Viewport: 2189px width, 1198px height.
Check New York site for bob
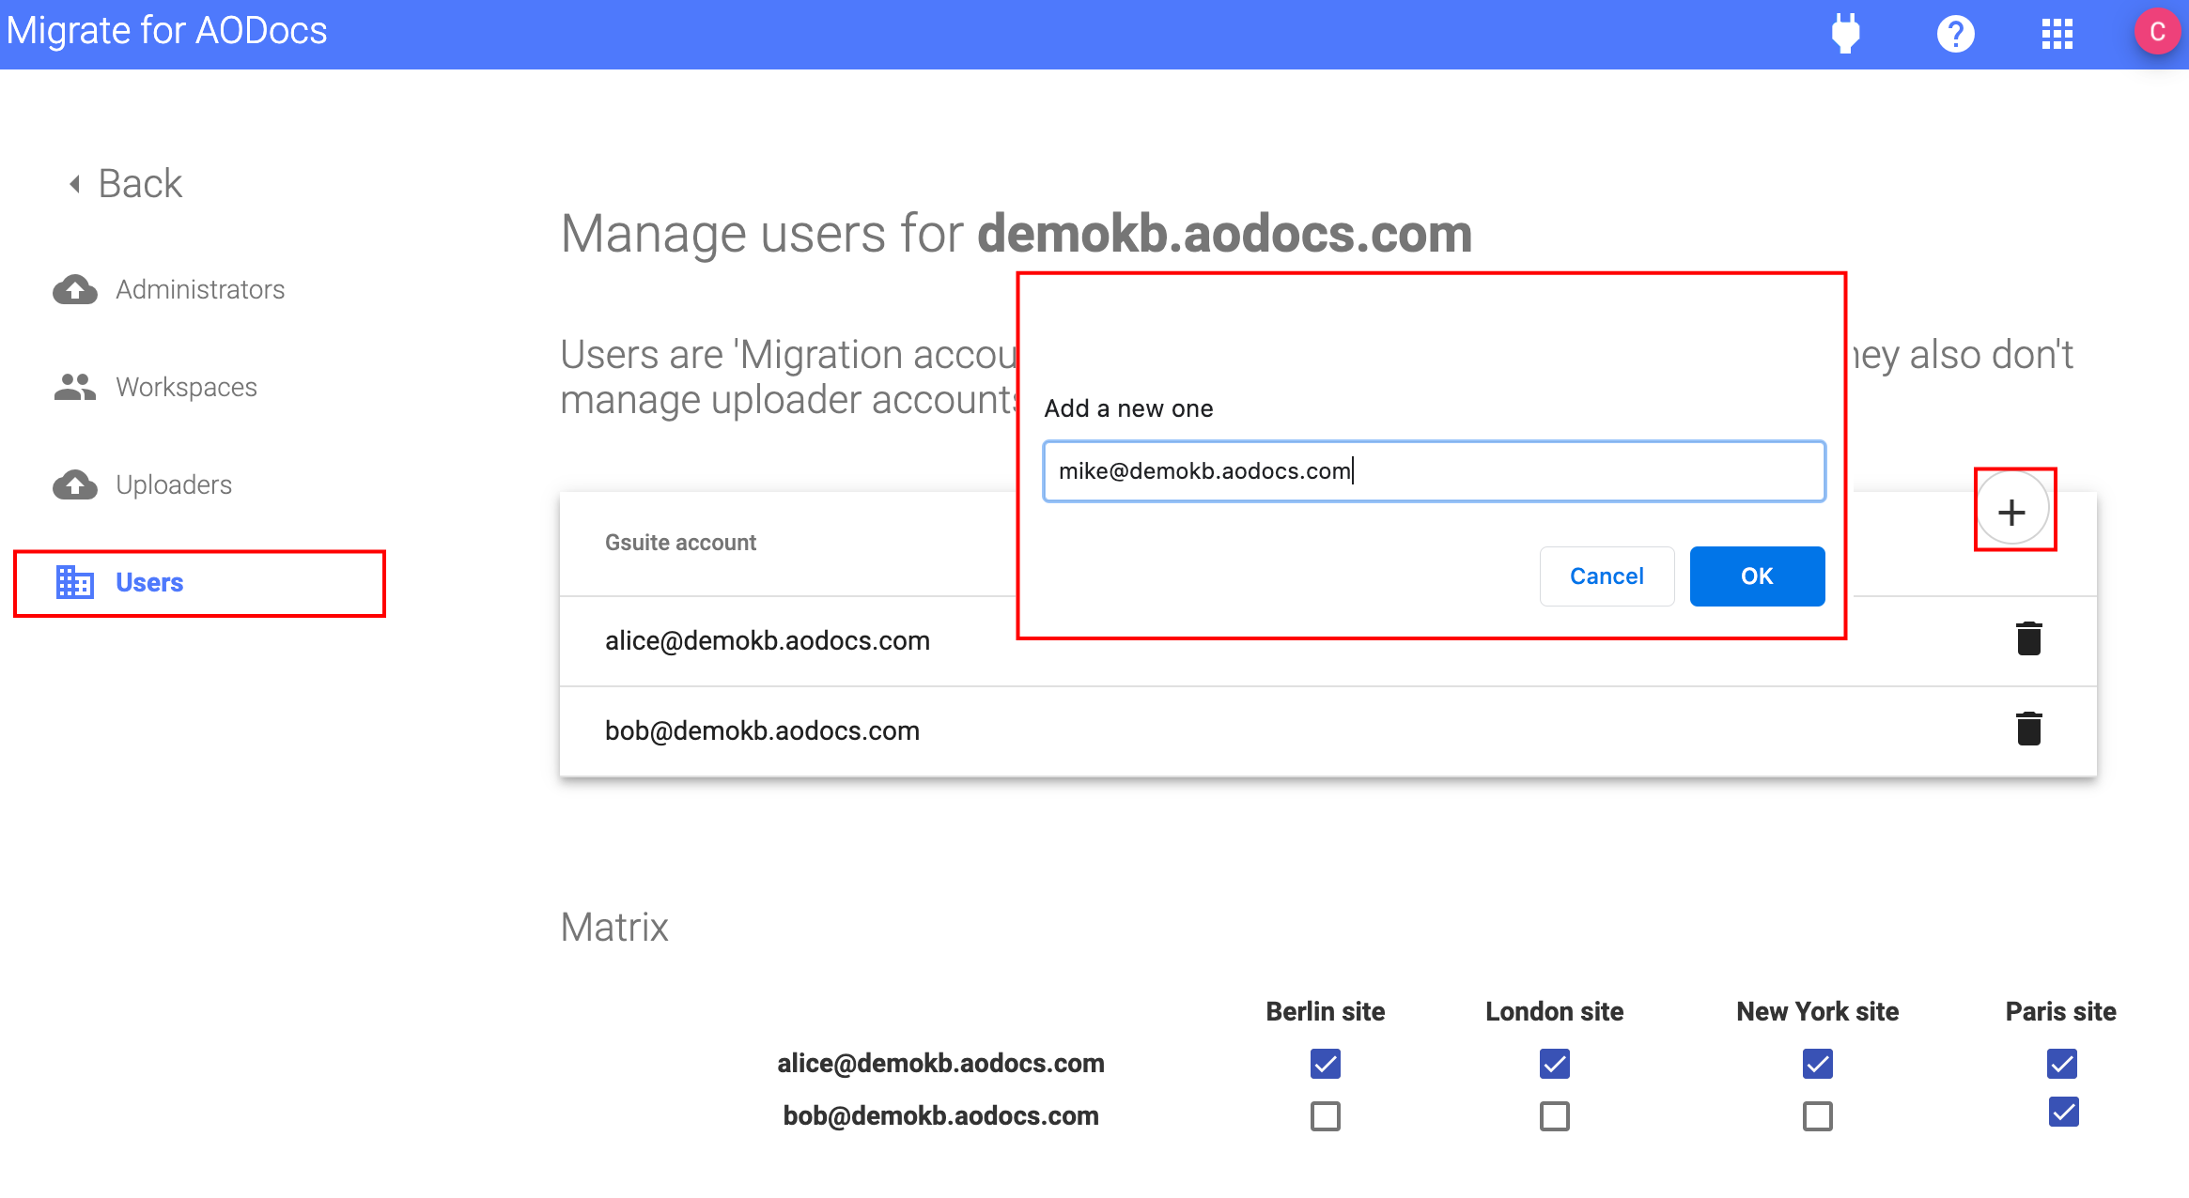tap(1817, 1116)
